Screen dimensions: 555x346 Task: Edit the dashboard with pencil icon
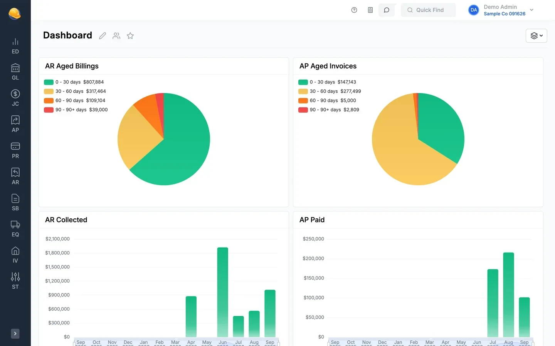click(x=103, y=36)
